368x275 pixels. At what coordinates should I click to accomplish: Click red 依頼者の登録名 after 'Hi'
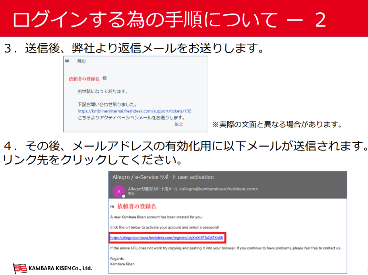coord(137,206)
